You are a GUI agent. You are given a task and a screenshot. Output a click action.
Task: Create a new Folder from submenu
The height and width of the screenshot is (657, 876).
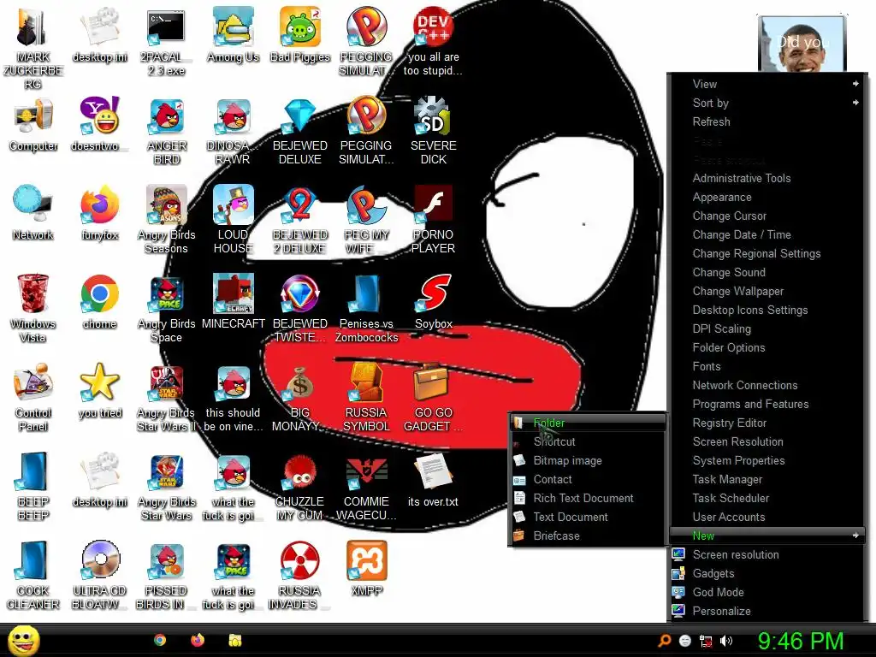589,423
